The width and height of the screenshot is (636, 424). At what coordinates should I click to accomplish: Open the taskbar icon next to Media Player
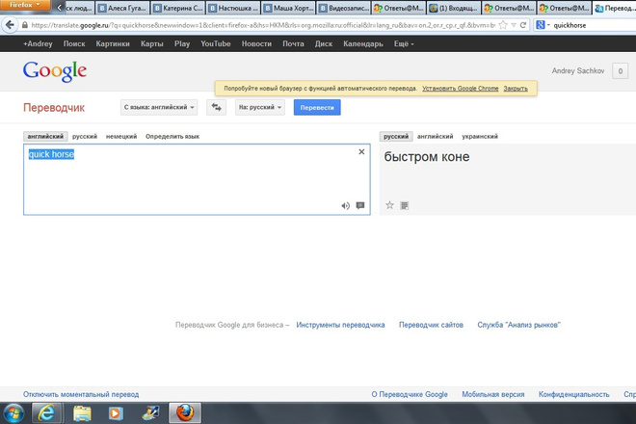coord(150,413)
